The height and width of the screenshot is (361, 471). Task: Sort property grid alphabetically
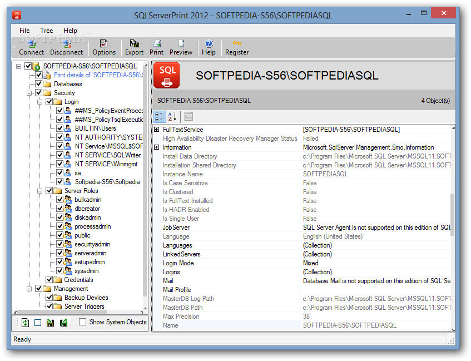[172, 117]
